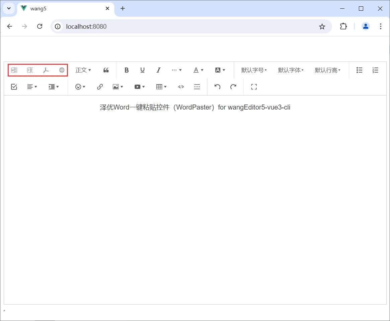This screenshot has width=390, height=321.
Task: Click the Word document paste icon
Action: [x=14, y=70]
